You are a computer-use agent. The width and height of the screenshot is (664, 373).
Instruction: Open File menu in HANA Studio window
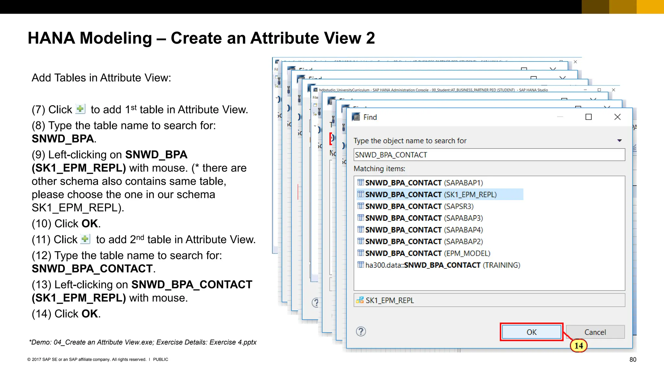click(x=315, y=97)
